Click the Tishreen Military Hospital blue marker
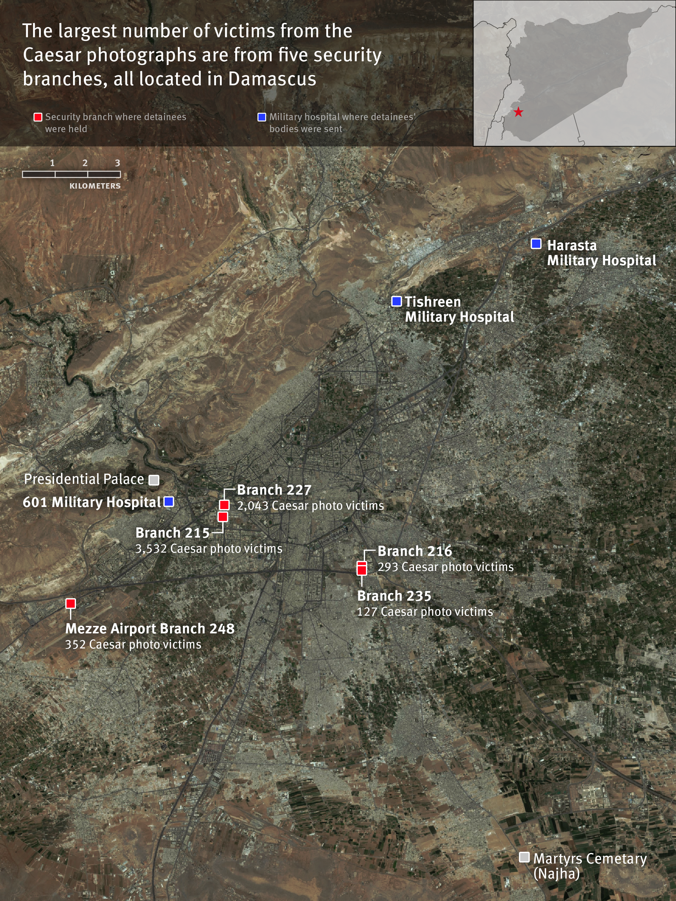Viewport: 676px width, 901px height. click(x=397, y=302)
